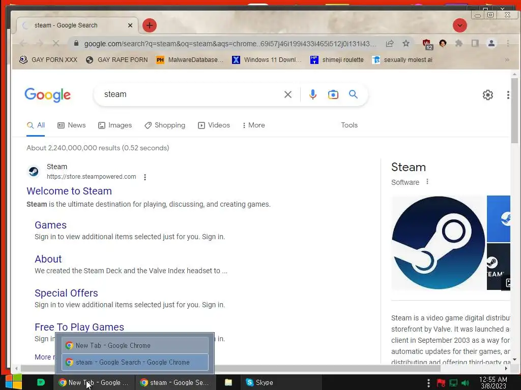The width and height of the screenshot is (521, 390).
Task: View the blue Steam thumbnail in panel
Action: pos(499,219)
